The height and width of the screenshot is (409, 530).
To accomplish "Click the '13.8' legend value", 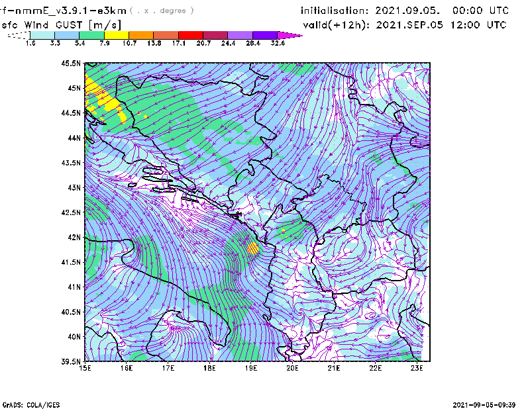I will (x=154, y=43).
